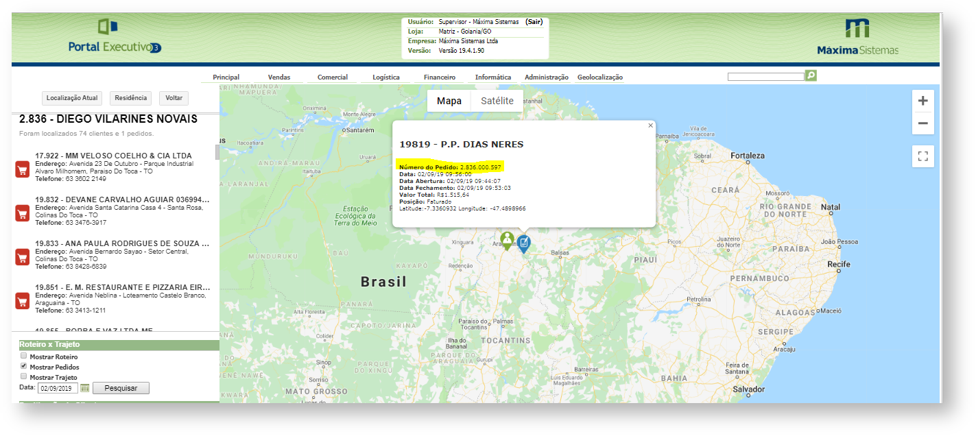Screen dimensions: 976x436
Task: Click the Sair logout link
Action: tap(534, 22)
